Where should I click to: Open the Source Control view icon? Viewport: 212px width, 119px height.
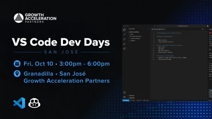pos(124,39)
